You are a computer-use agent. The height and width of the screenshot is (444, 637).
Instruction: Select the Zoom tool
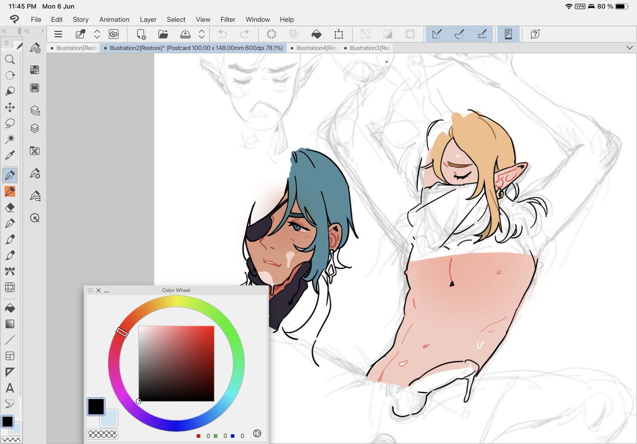click(10, 59)
